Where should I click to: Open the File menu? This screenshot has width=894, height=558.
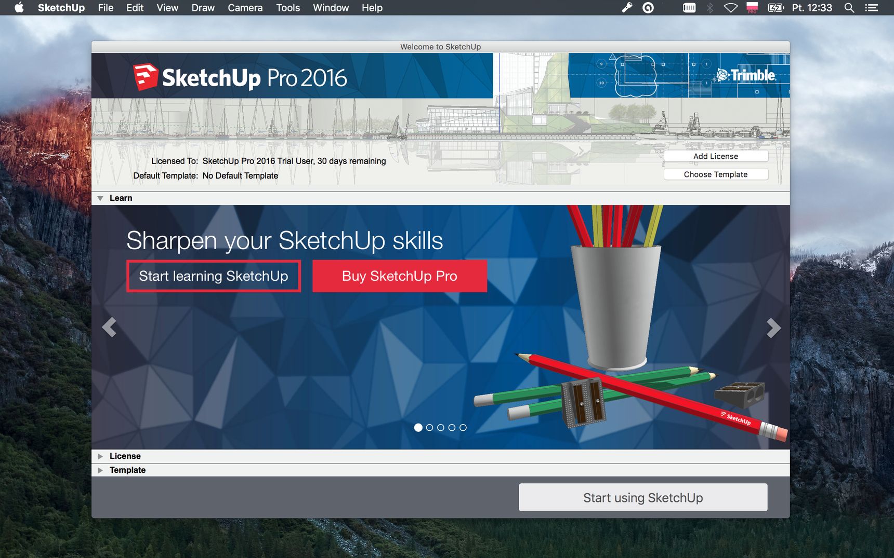106,8
